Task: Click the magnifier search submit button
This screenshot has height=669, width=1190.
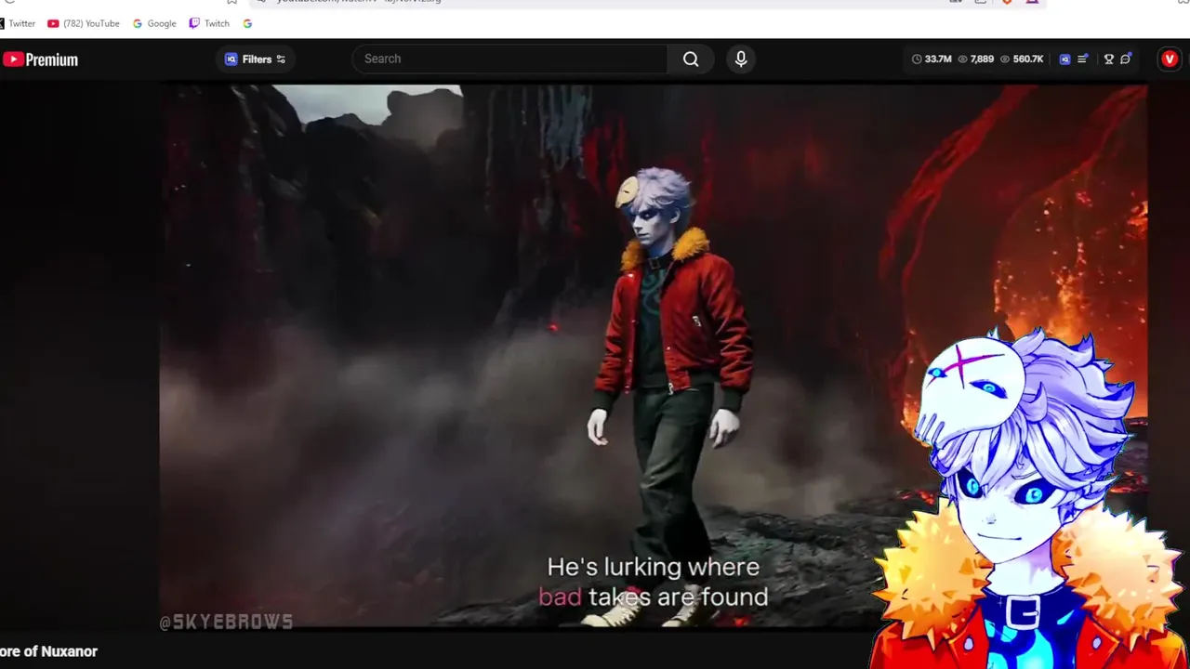Action: click(x=691, y=59)
